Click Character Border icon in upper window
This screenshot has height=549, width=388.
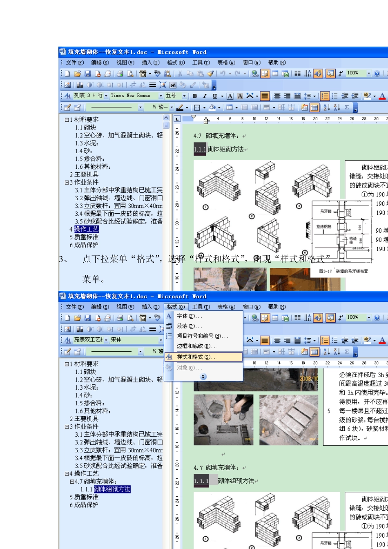pyautogui.click(x=230, y=96)
